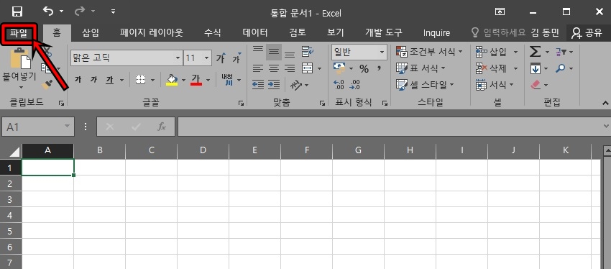Open Find and Select magnifier icon

click(561, 68)
